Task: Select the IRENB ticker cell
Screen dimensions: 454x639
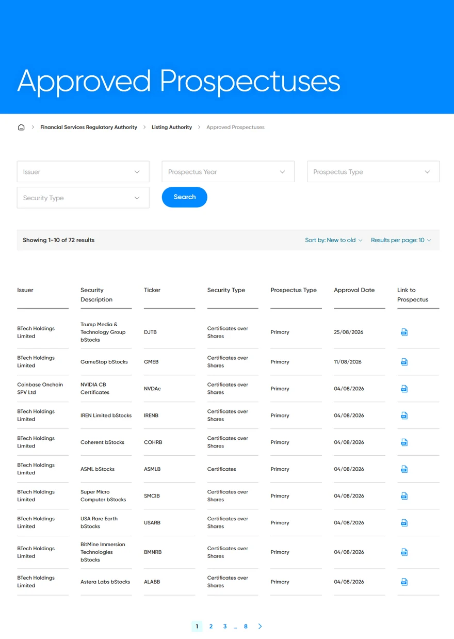Action: (151, 416)
